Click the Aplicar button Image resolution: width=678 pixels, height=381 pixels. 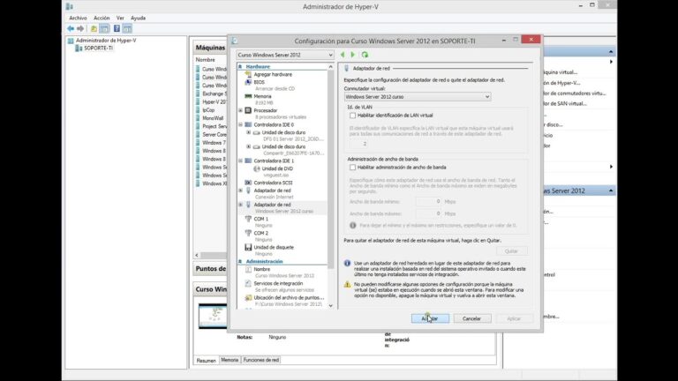click(514, 318)
